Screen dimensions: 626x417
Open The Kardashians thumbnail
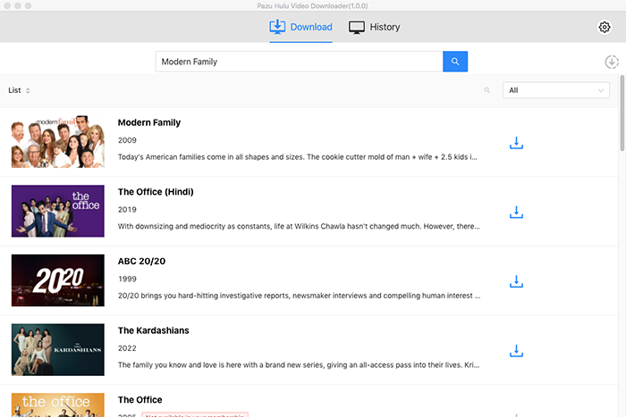58,350
